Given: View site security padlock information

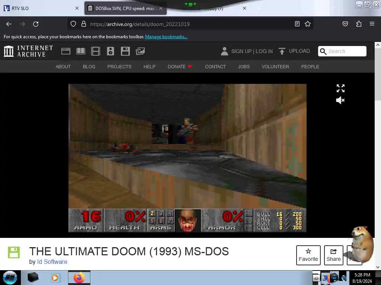Looking at the screenshot, I should pyautogui.click(x=84, y=24).
